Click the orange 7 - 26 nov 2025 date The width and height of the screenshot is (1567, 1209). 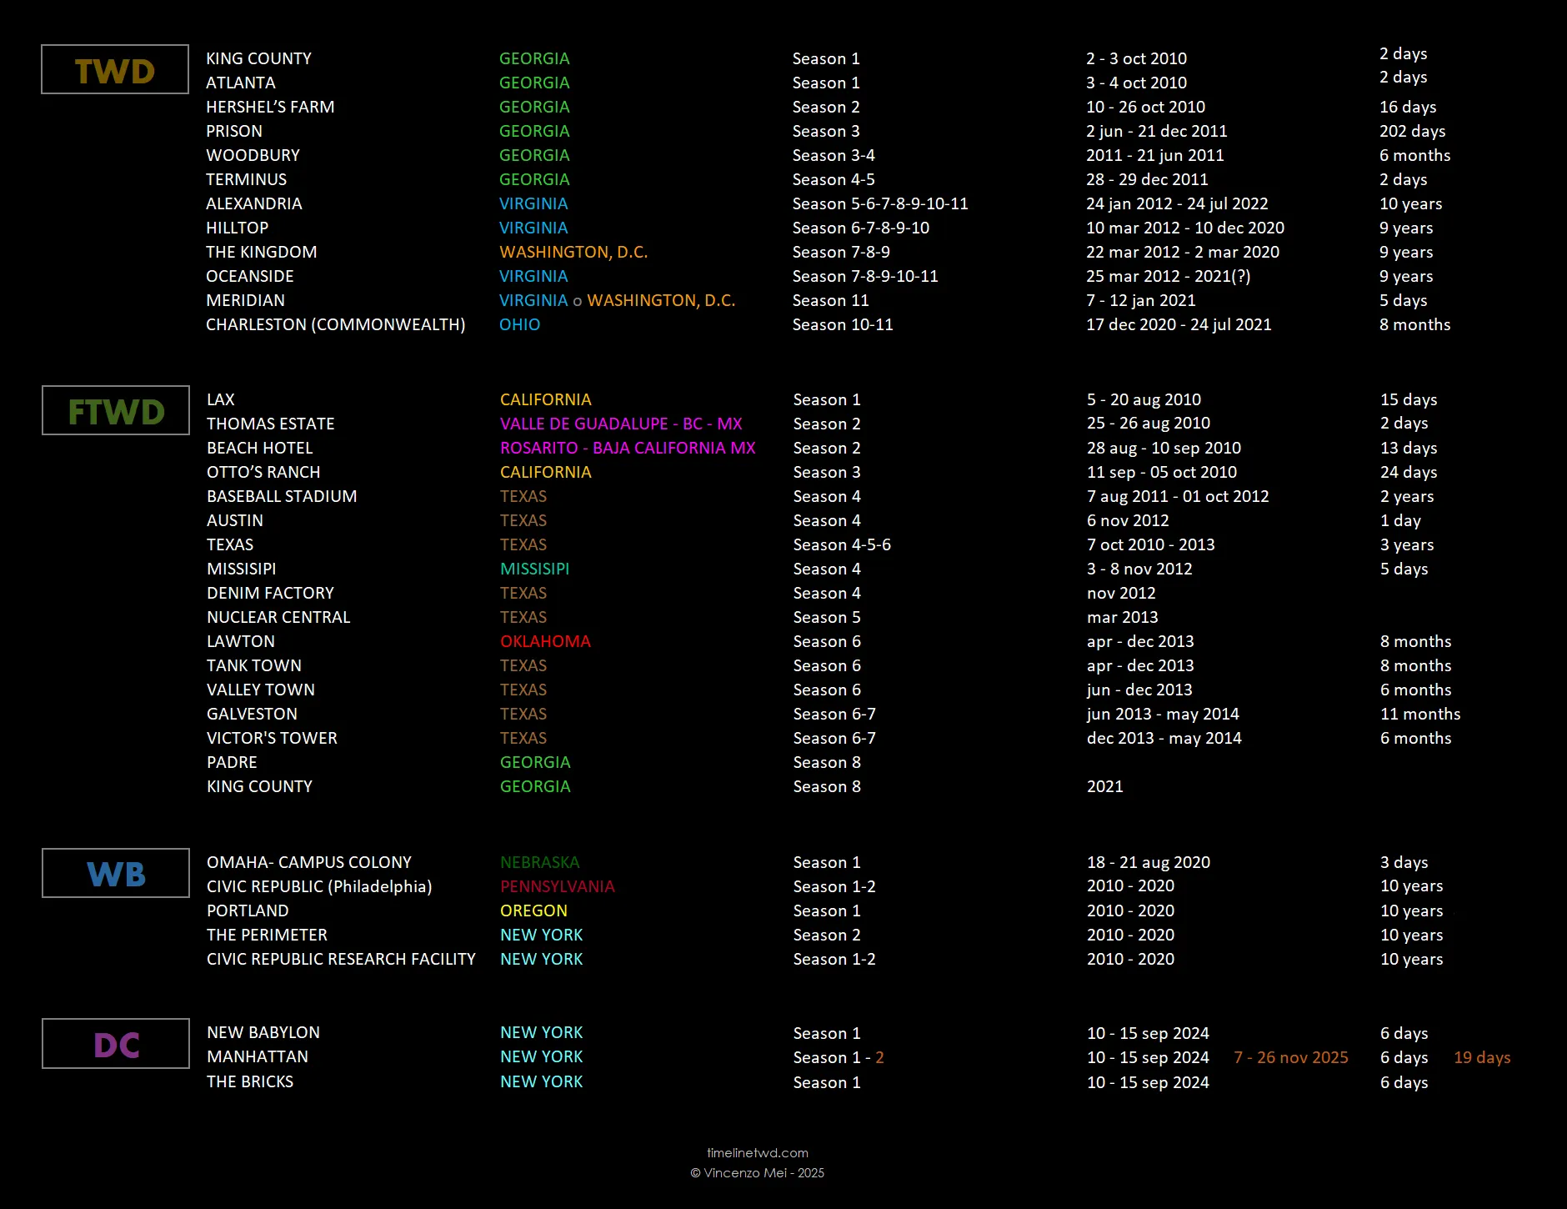coord(1290,1057)
